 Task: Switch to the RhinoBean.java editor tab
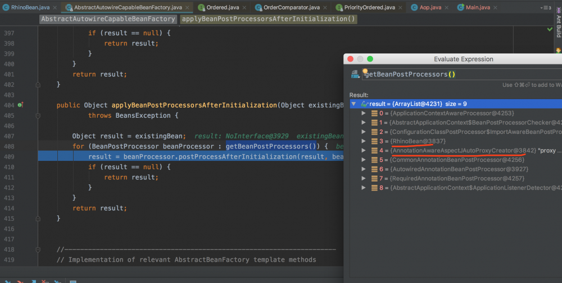30,7
